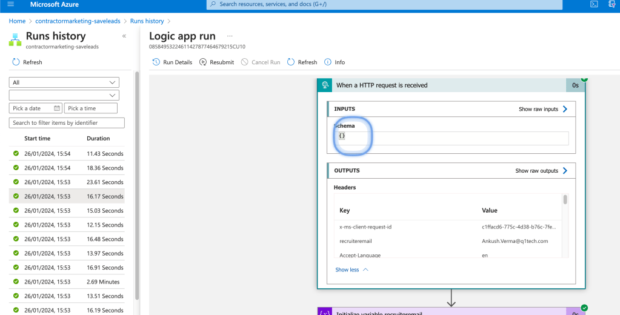Select the run with duration 23.61 Seconds
The height and width of the screenshot is (315, 620).
point(67,182)
